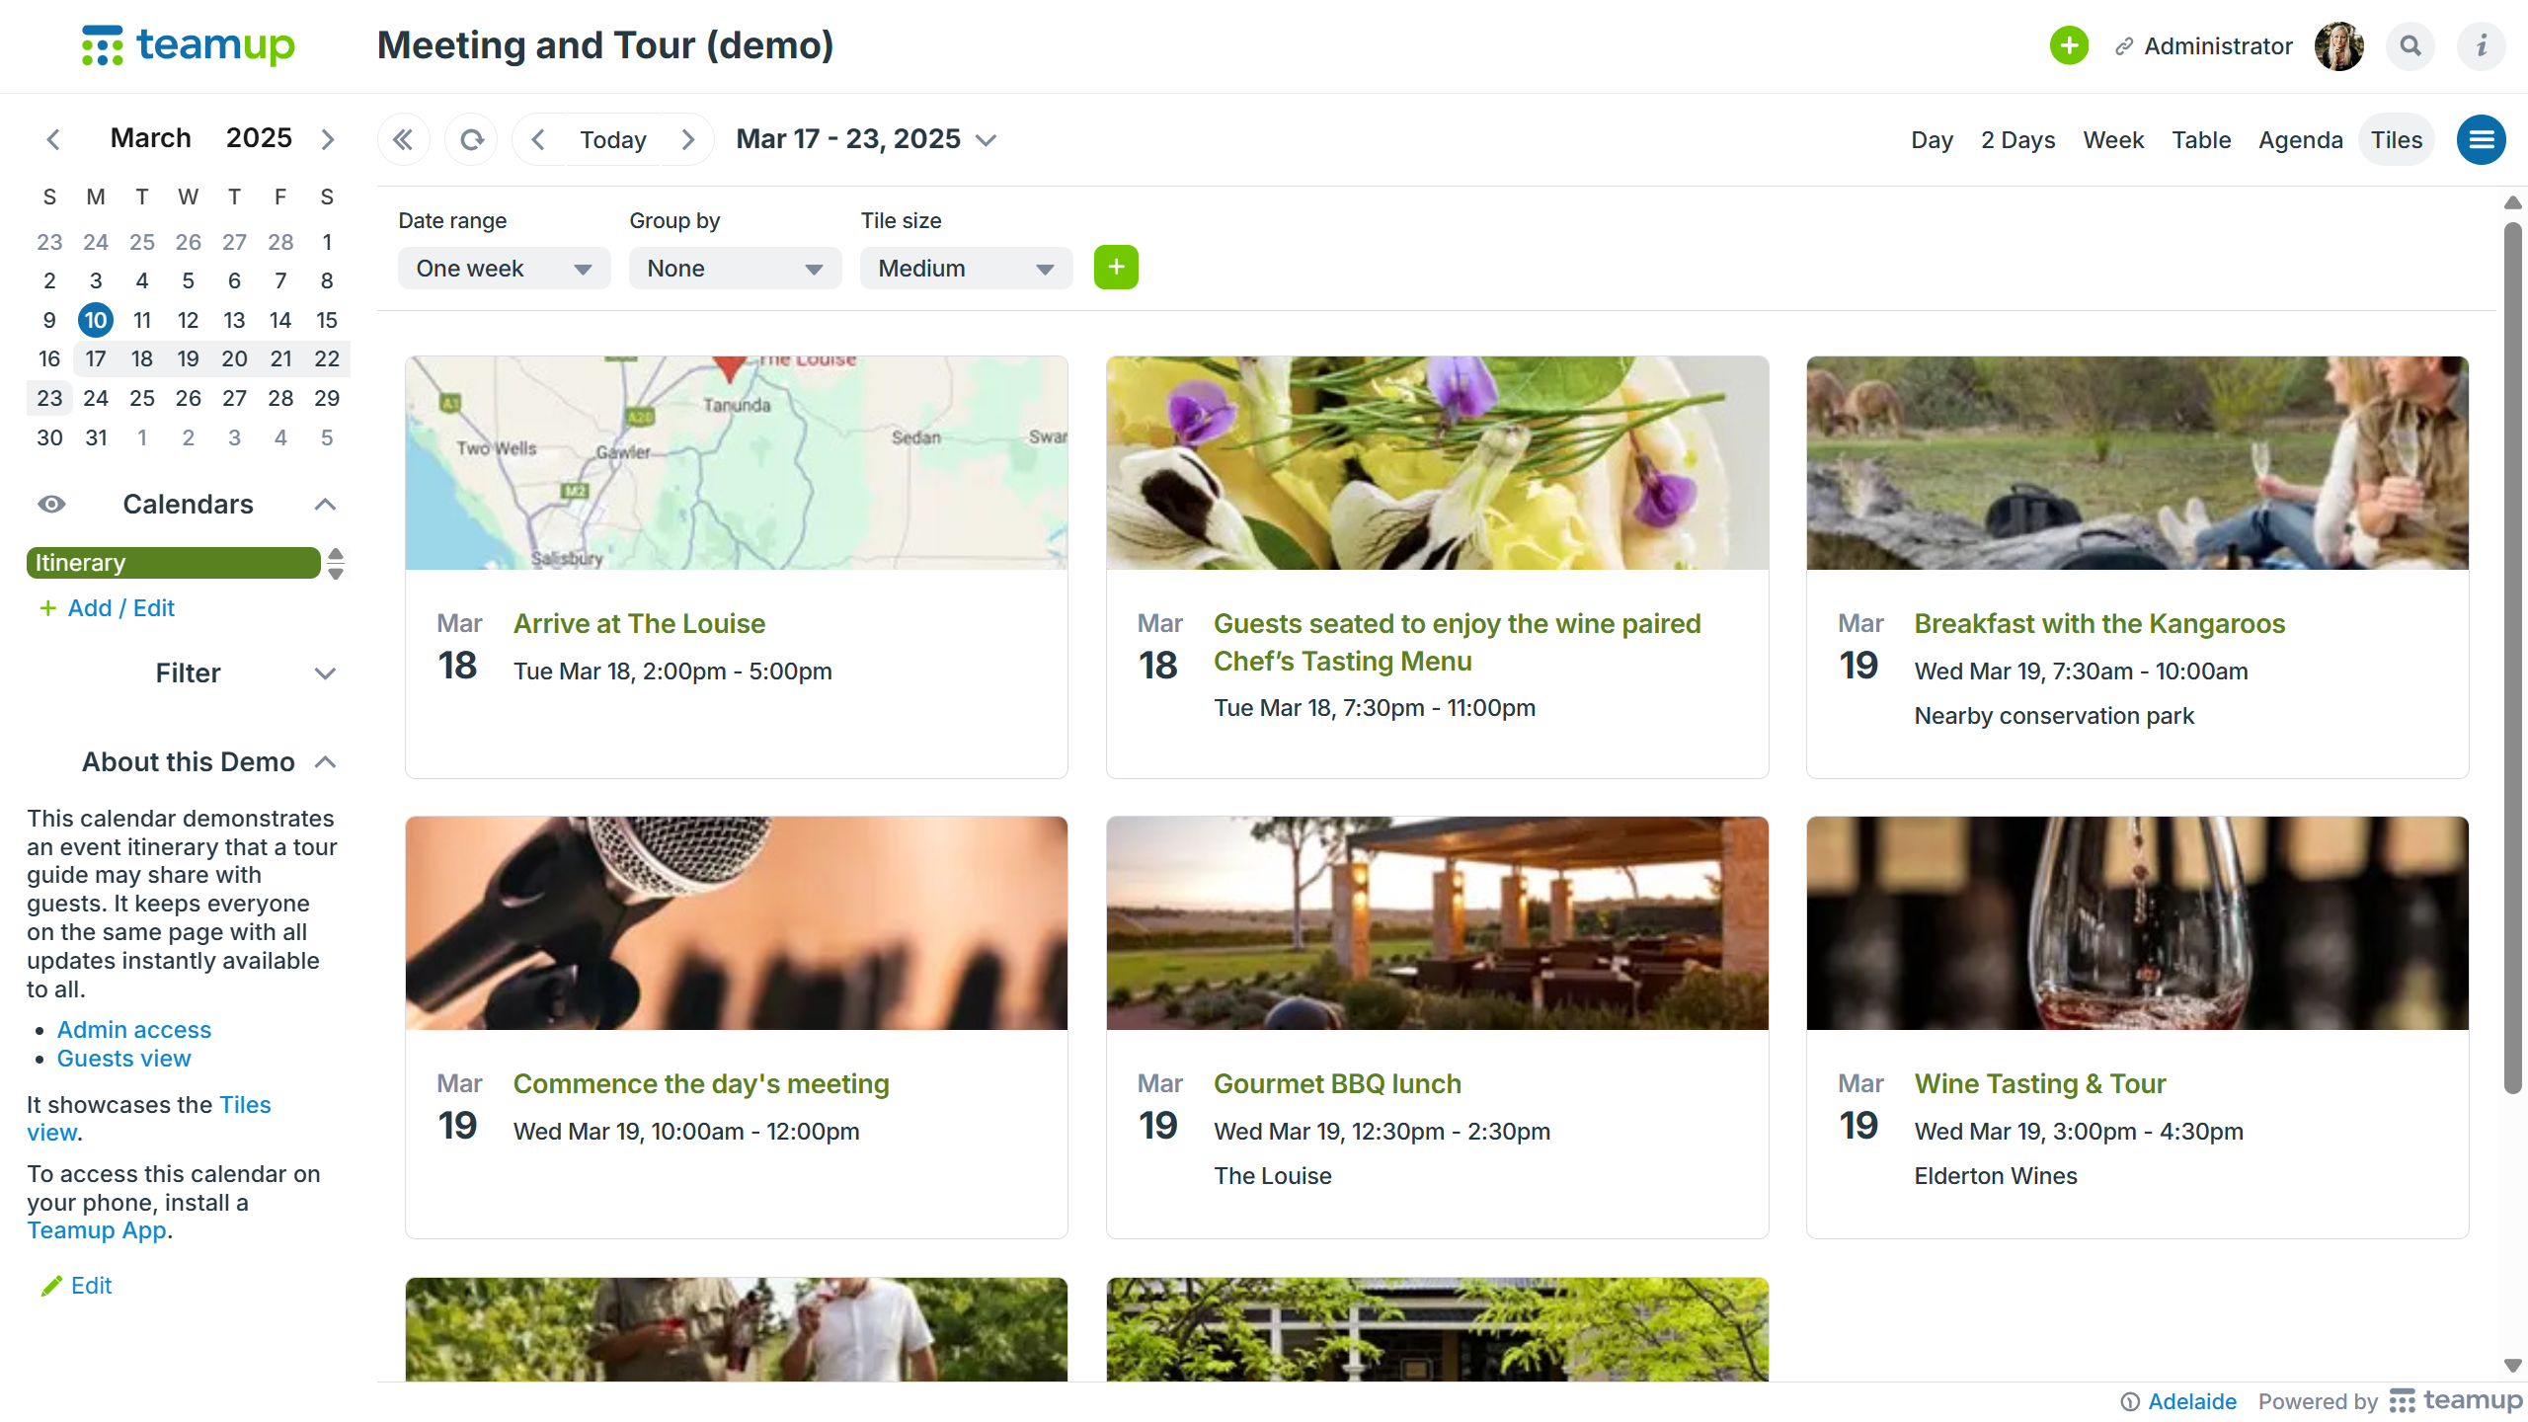Click the green plus button beside Tile size
2528x1422 pixels.
pyautogui.click(x=1116, y=268)
